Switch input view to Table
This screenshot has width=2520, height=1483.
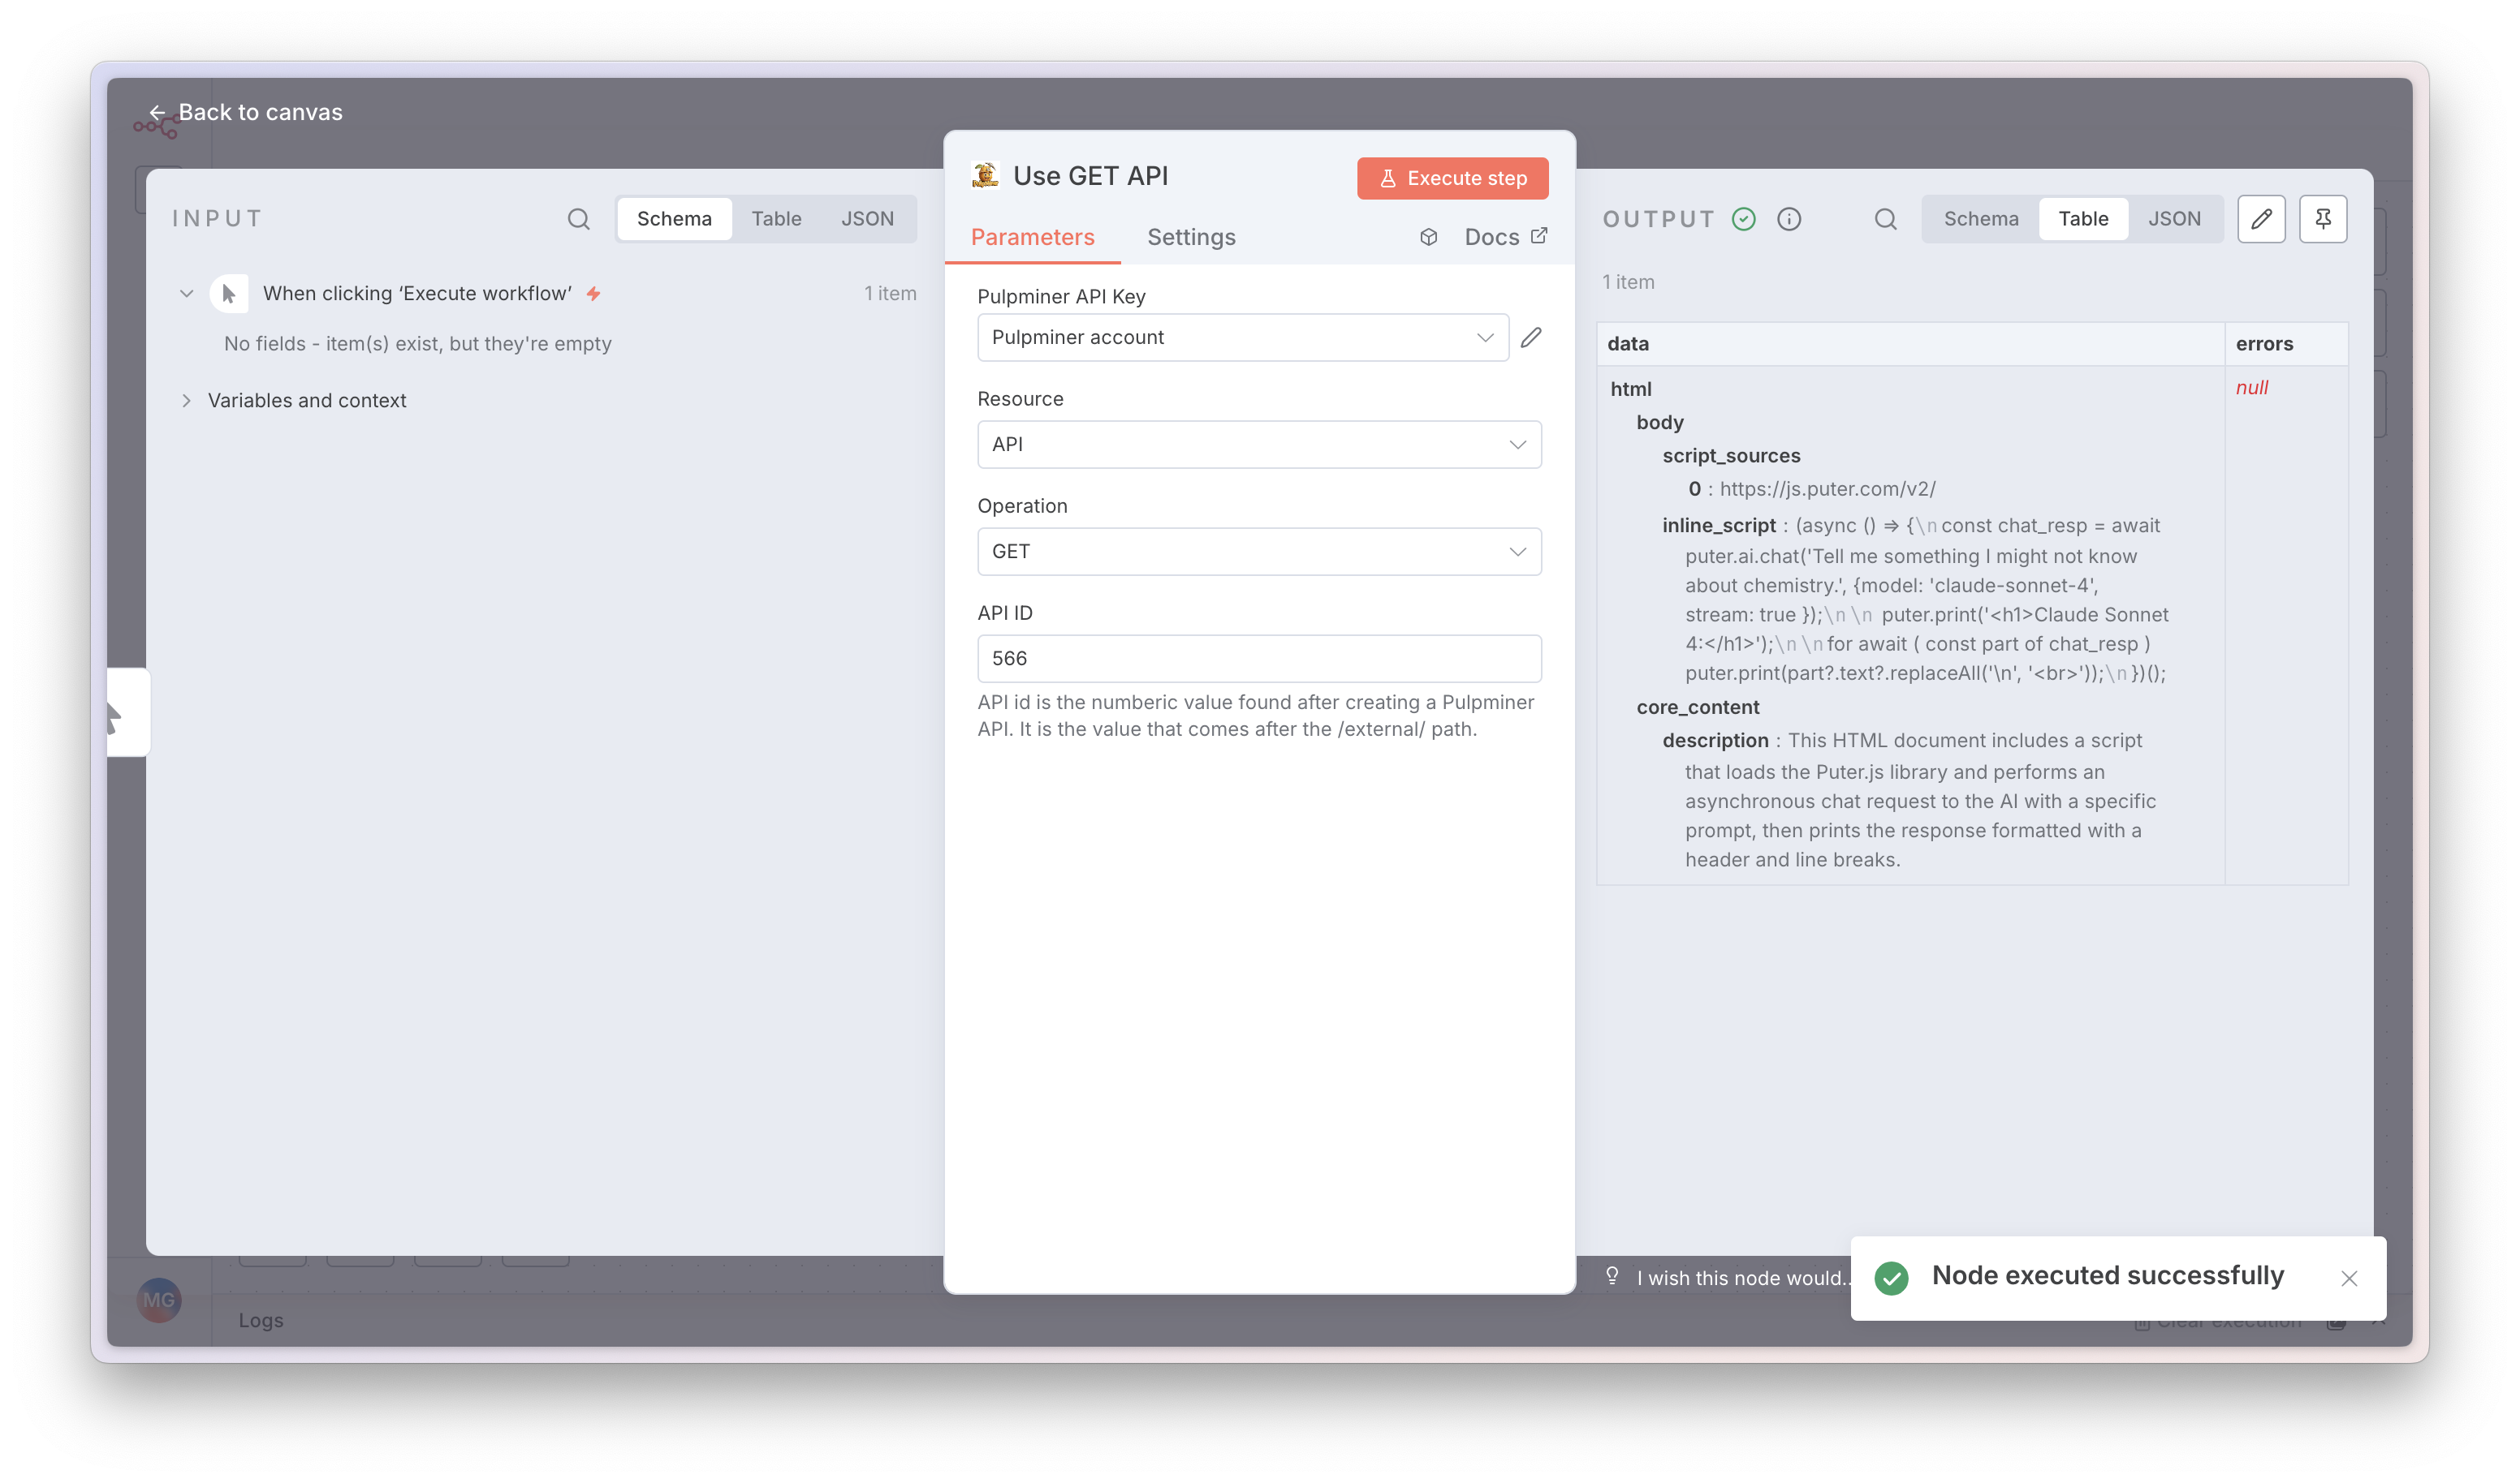coord(777,218)
